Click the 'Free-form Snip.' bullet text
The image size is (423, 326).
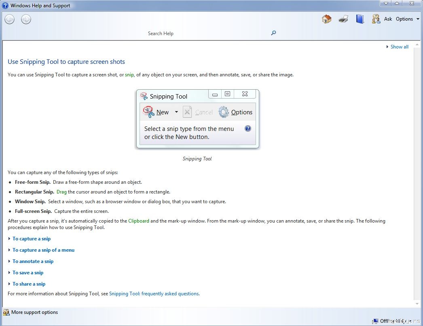[x=33, y=182]
